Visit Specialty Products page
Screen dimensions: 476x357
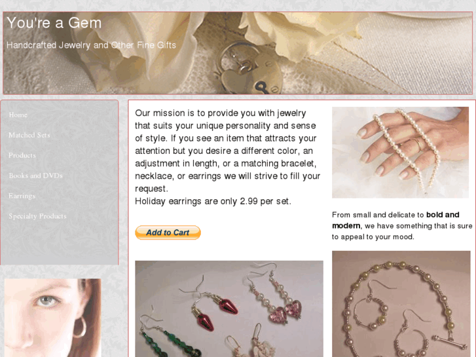(37, 216)
